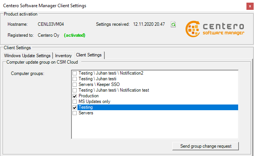Screen dimensions: 254x156
Task: Click the green (activated) status text
Action: coord(74,35)
